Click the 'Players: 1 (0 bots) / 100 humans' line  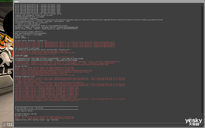point(28,35)
